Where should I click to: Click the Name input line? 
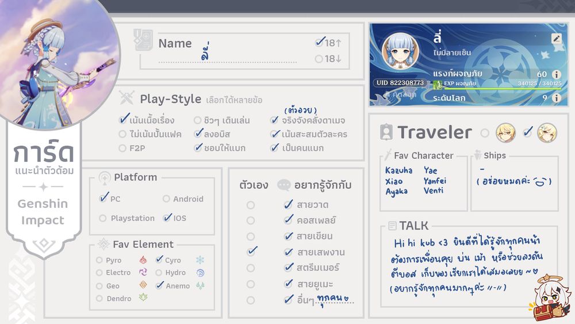click(227, 62)
